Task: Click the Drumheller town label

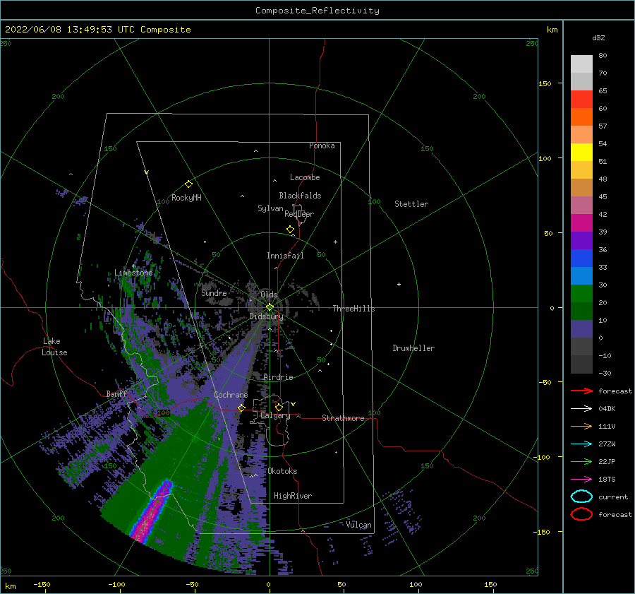Action: (413, 348)
